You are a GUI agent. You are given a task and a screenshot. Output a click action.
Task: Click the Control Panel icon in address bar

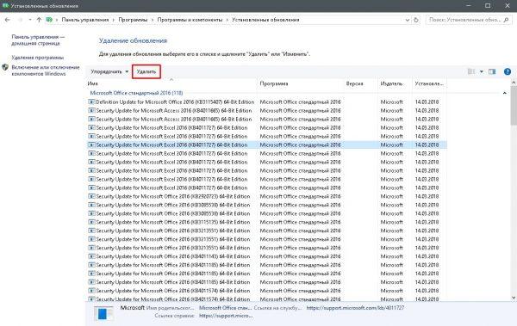[49, 20]
